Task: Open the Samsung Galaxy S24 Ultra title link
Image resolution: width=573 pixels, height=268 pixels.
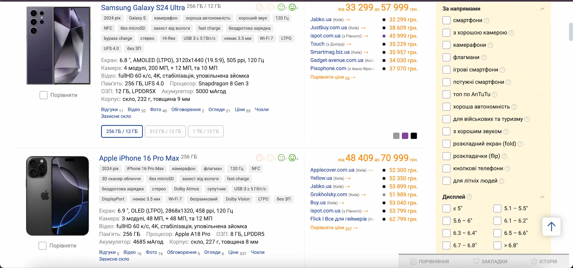Action: [143, 7]
